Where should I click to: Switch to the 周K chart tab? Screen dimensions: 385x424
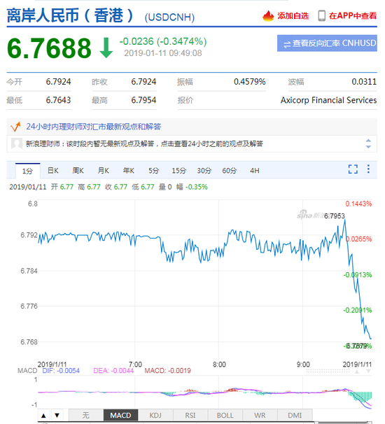click(78, 171)
